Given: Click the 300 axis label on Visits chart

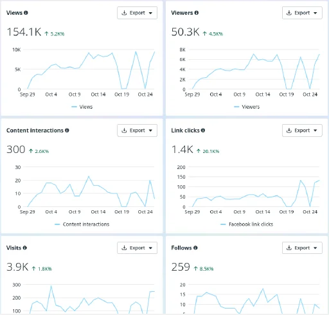Looking at the screenshot, I should click(x=17, y=285).
